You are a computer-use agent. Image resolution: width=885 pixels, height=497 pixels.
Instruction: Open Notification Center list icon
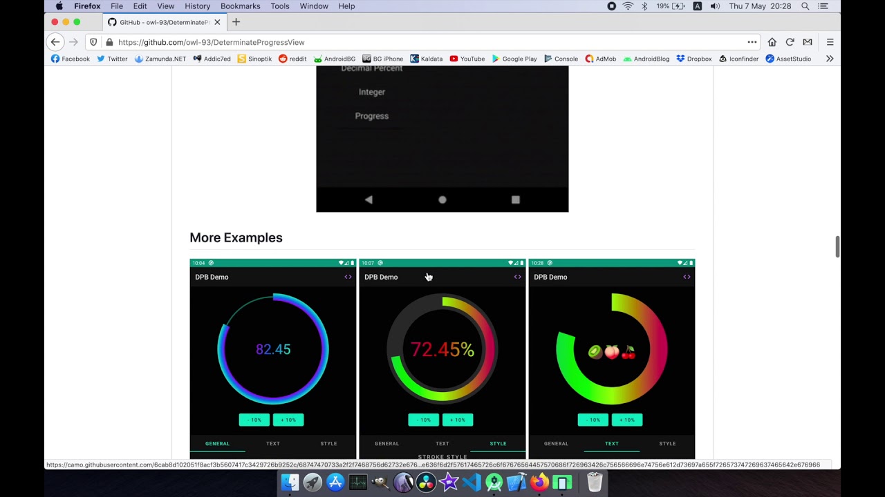(x=823, y=6)
